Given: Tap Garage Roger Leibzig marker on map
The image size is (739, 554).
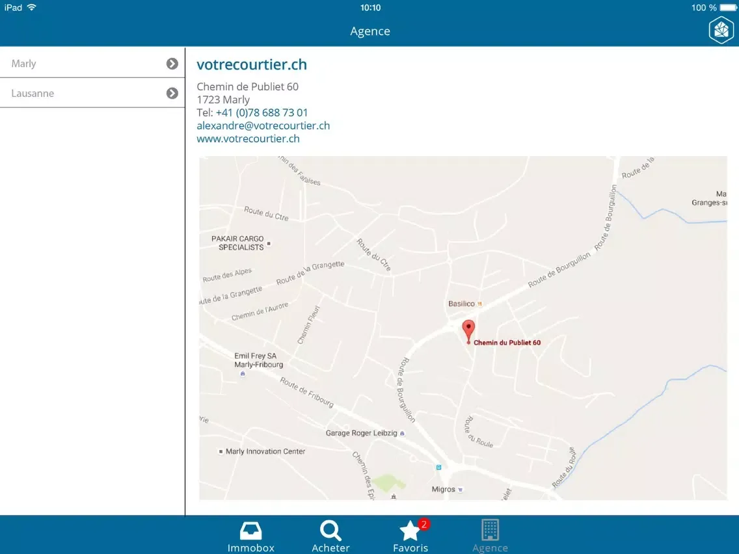Looking at the screenshot, I should [x=365, y=433].
